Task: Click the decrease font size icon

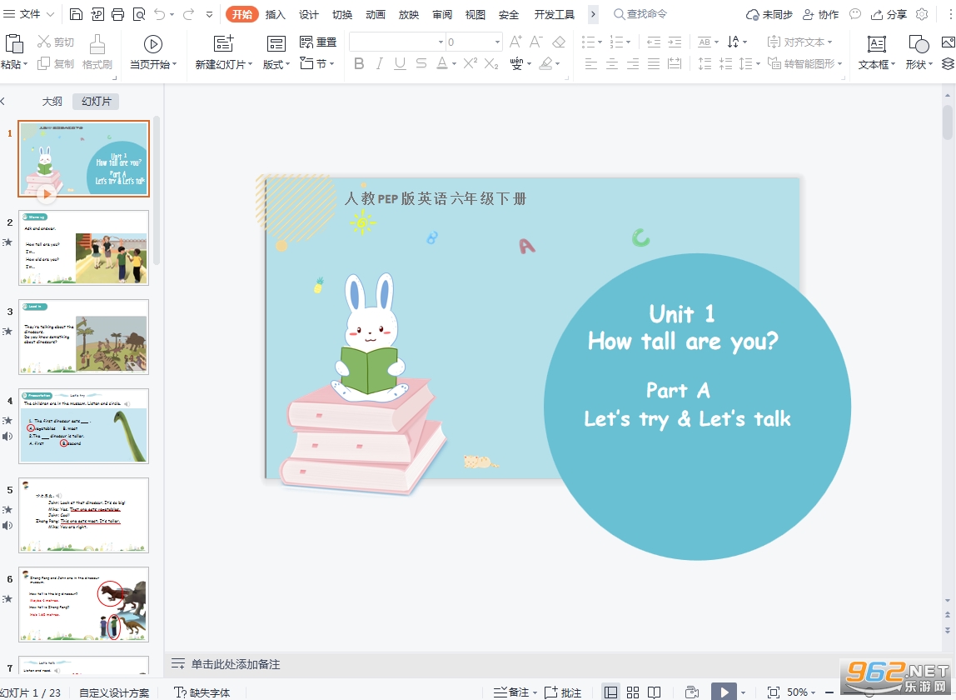Action: (x=536, y=42)
